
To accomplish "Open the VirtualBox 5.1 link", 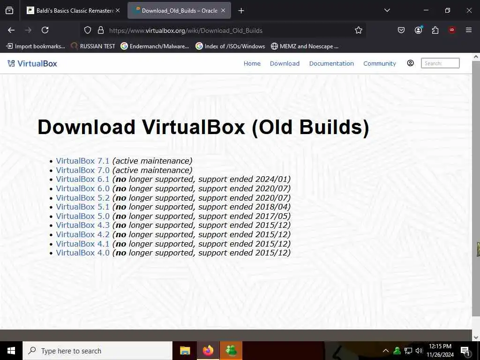I will click(82, 207).
